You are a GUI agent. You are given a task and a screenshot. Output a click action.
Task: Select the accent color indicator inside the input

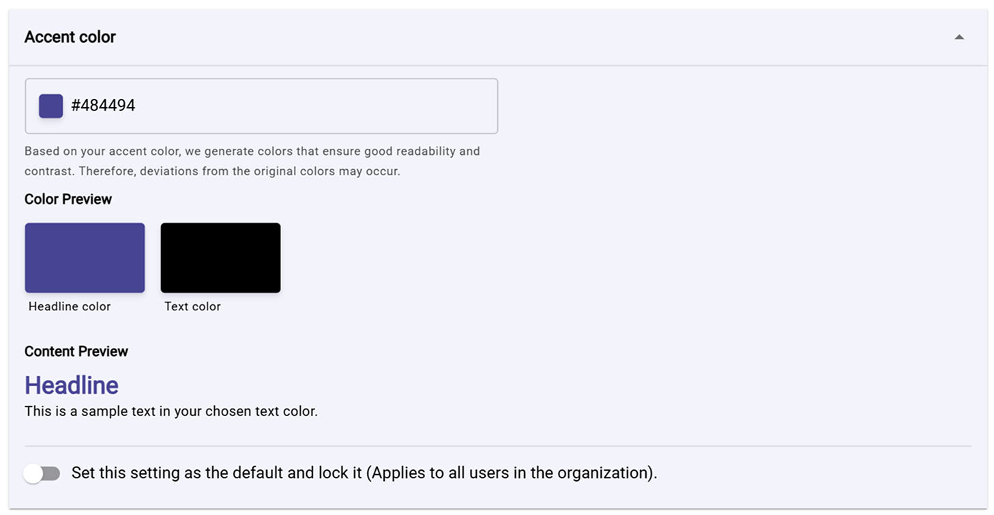50,106
